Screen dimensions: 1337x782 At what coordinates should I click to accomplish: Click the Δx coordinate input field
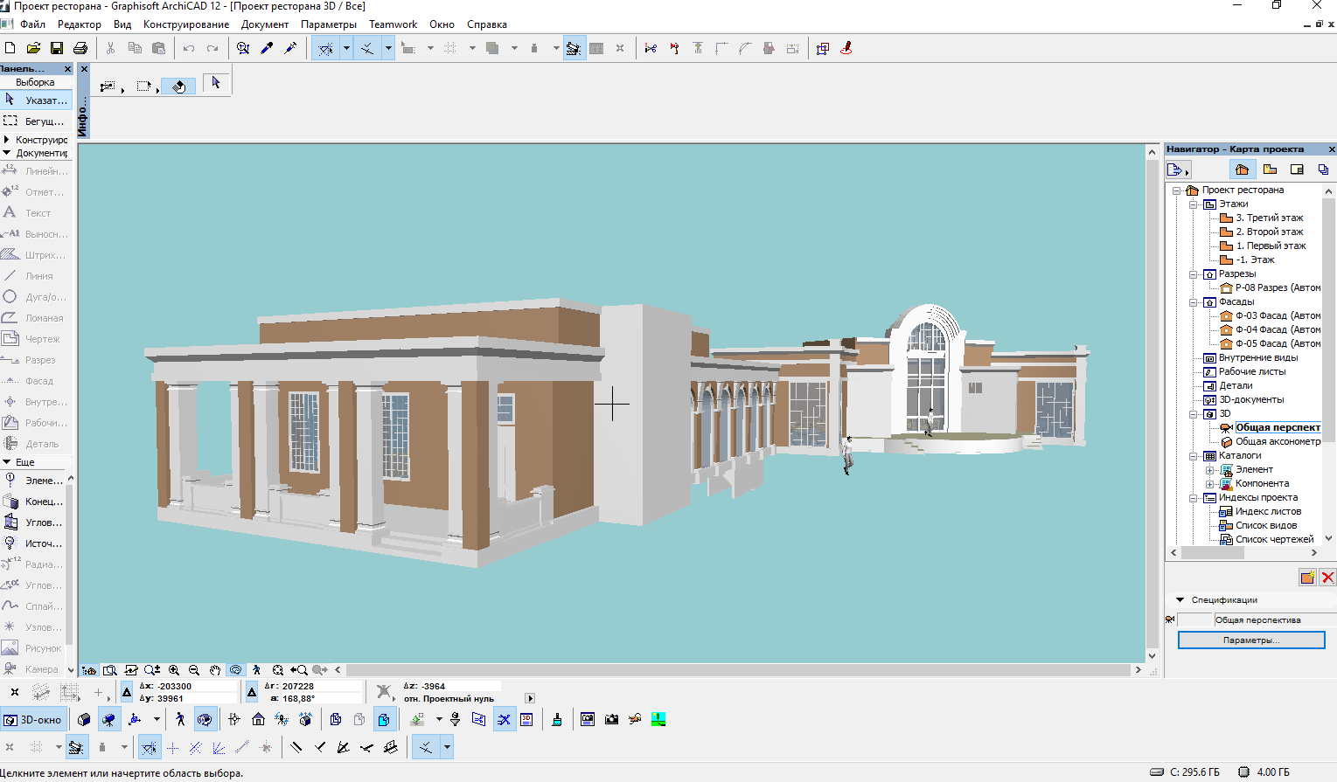tap(196, 686)
